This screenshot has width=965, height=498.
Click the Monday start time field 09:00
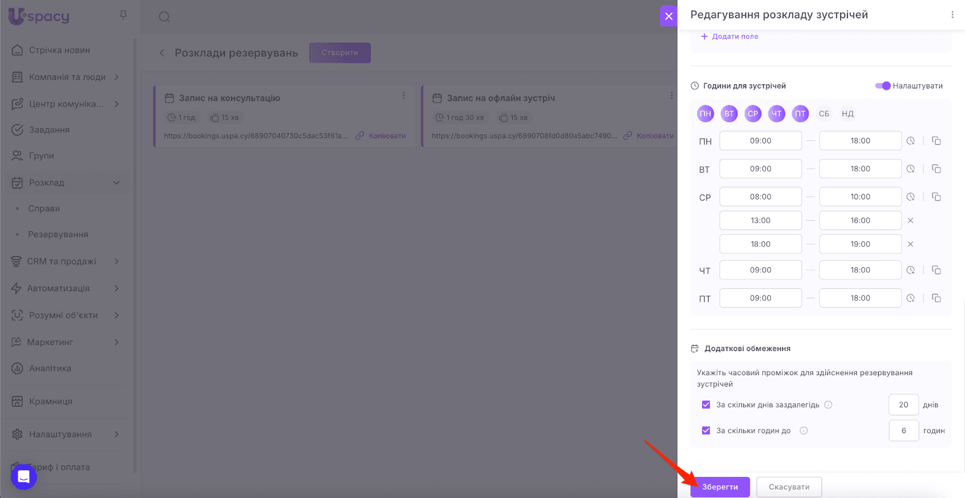[760, 141]
